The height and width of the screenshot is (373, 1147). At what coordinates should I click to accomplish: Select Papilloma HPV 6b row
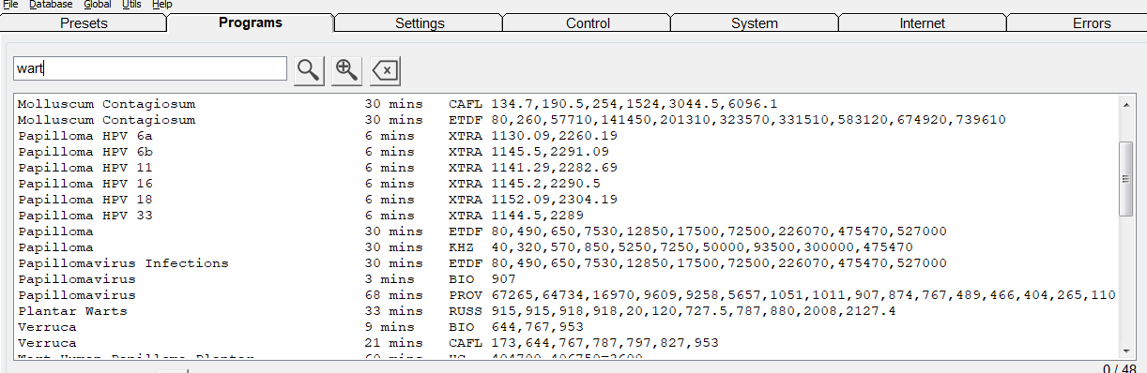566,152
